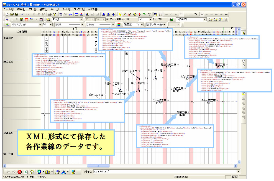Save the document using the save icon
274x181 pixels.
pyautogui.click(x=17, y=14)
